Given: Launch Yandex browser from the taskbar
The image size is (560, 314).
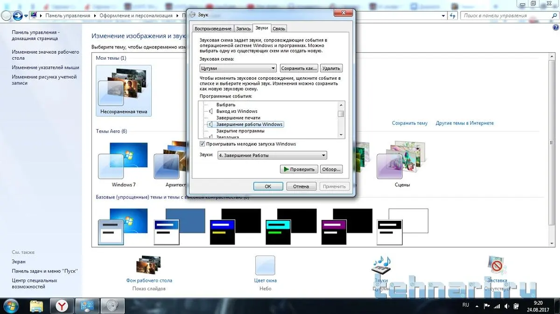Looking at the screenshot, I should click(62, 306).
